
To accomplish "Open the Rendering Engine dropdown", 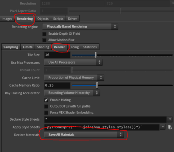I will click(x=80, y=27).
